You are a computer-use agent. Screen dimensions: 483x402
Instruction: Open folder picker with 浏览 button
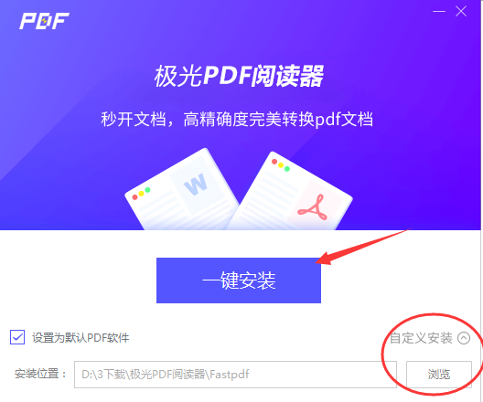tap(439, 375)
